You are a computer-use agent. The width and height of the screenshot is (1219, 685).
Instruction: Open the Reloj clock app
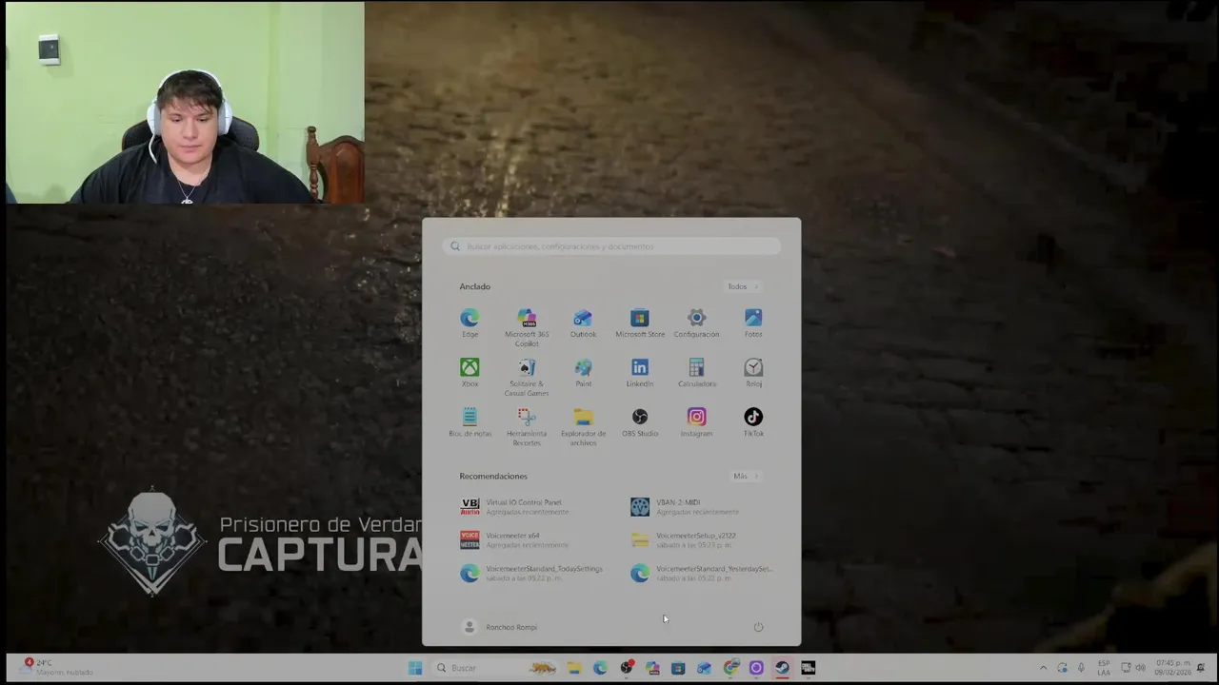[x=753, y=373]
